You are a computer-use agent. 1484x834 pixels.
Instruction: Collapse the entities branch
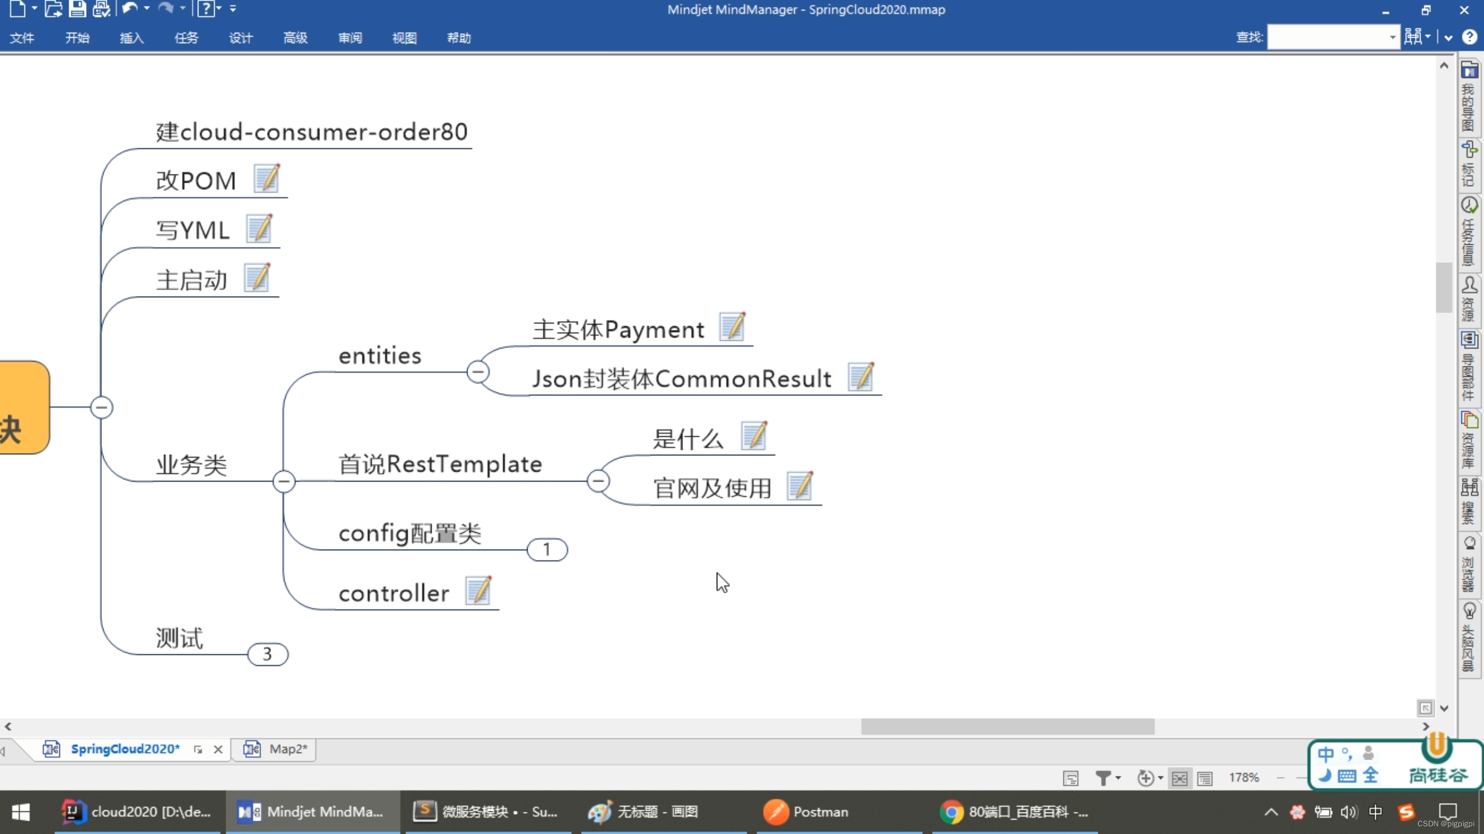478,372
